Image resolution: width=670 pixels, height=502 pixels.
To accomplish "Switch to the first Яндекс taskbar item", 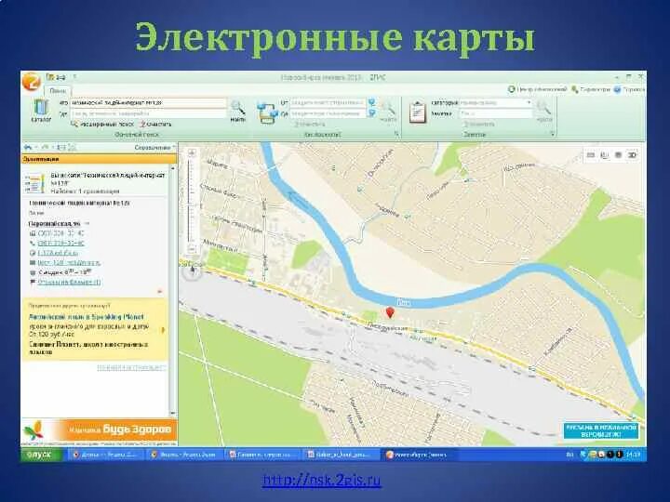I will click(104, 455).
